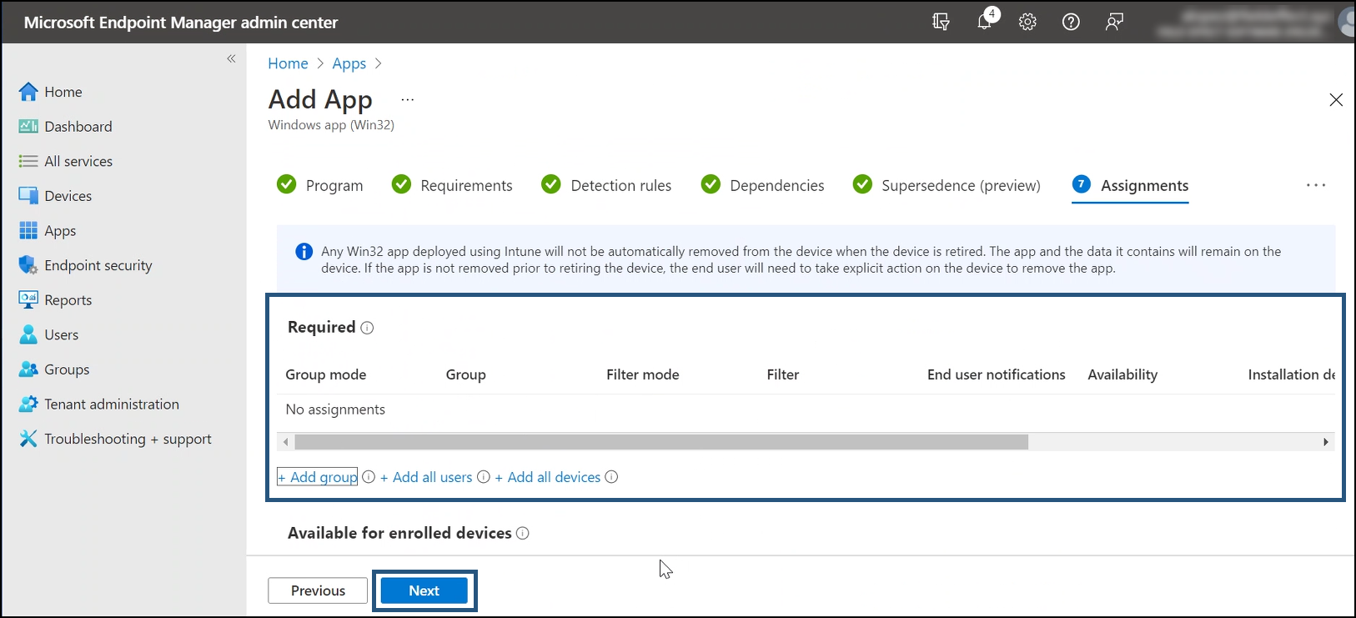The width and height of the screenshot is (1356, 618).
Task: Open the ellipsis menu beside Add App
Action: click(x=407, y=99)
